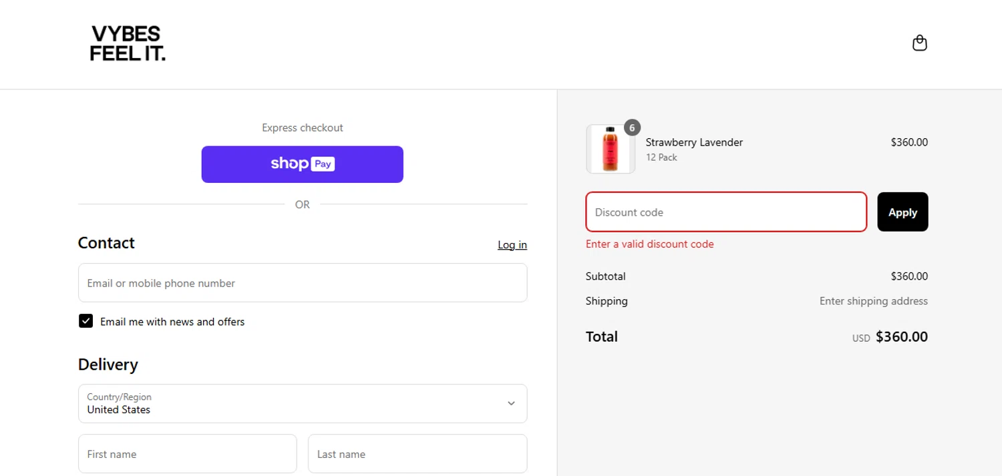
Task: Focus the First name field
Action: point(187,454)
